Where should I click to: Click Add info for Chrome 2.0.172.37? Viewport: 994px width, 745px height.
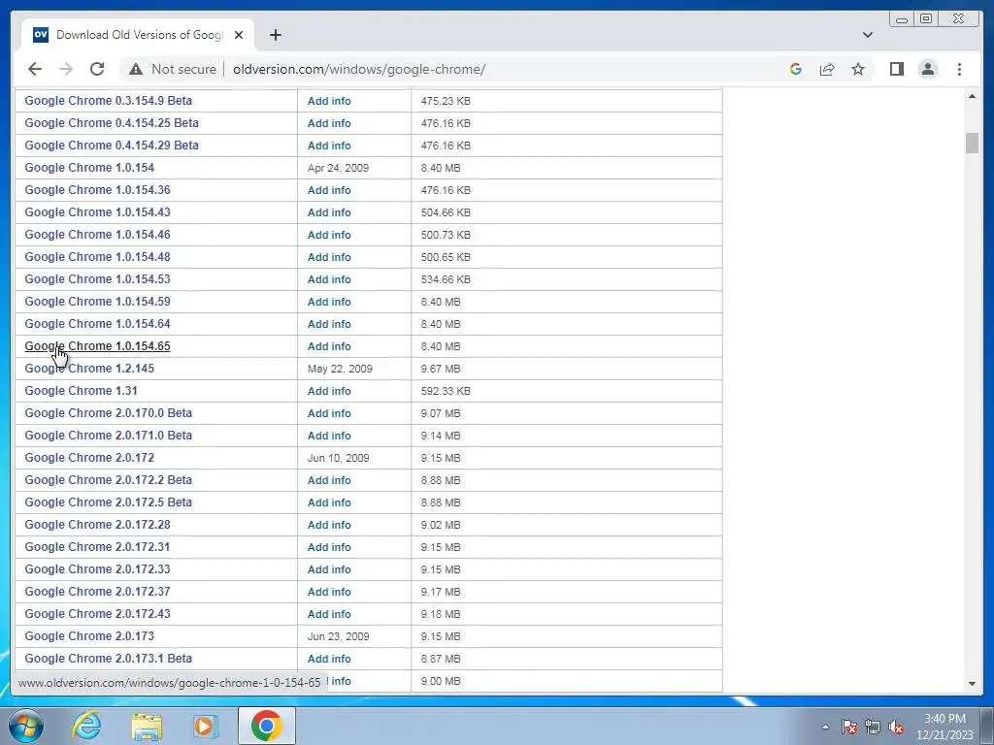click(329, 592)
